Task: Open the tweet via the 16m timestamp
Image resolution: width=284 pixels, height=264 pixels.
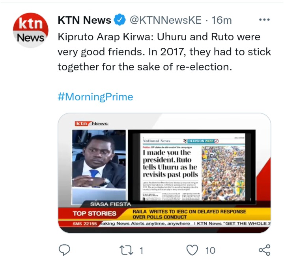Action: pyautogui.click(x=222, y=20)
